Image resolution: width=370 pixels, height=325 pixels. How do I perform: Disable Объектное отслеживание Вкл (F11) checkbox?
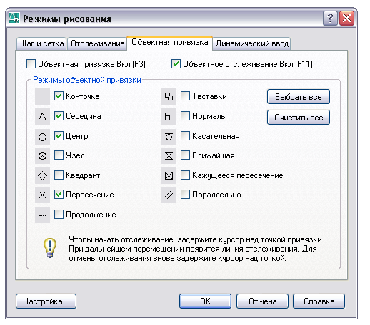tap(176, 64)
